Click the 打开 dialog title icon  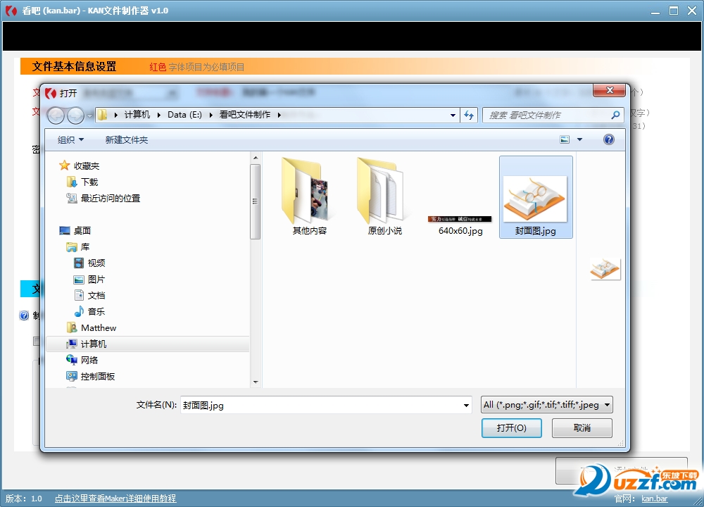[x=51, y=93]
